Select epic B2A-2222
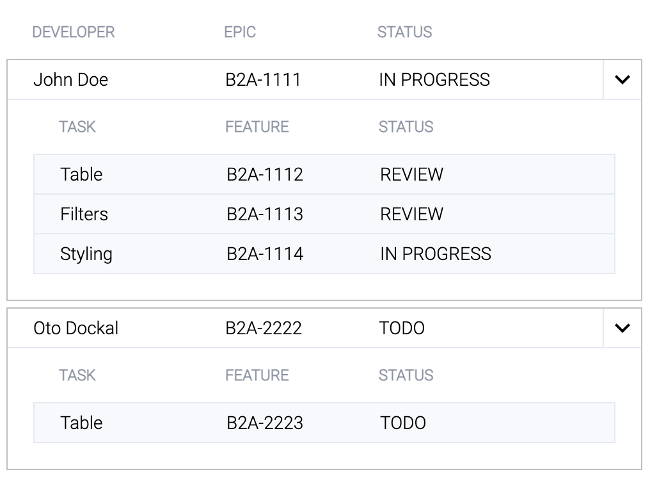The image size is (650, 479). click(x=264, y=328)
